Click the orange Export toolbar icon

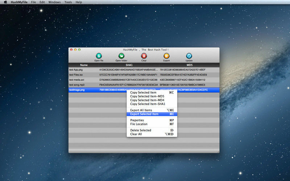click(166, 56)
